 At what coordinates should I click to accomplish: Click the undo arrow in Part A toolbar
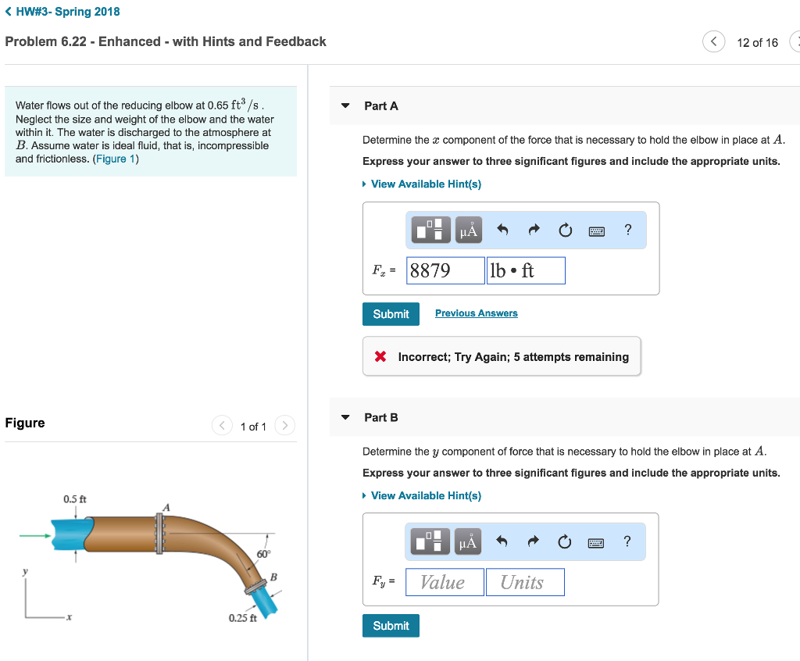pos(503,230)
